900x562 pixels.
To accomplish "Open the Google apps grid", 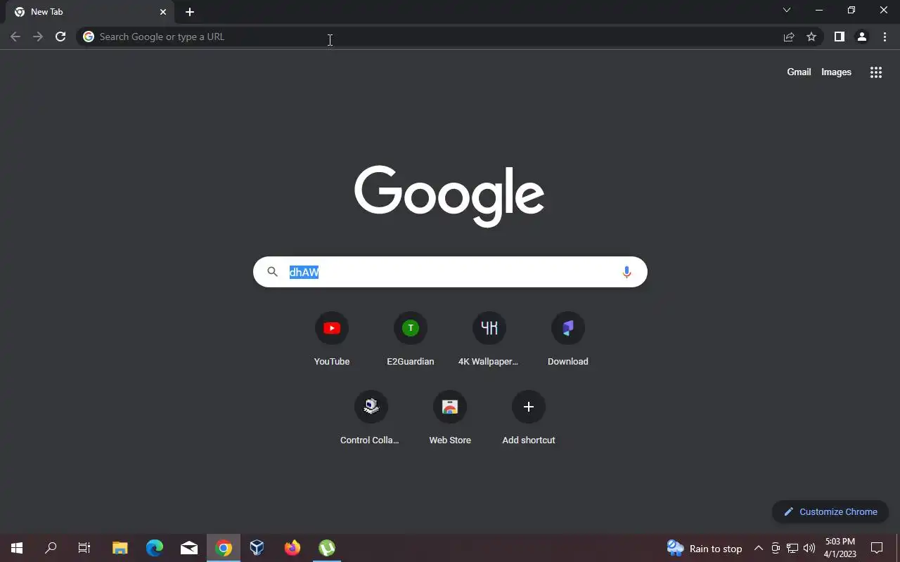I will click(876, 72).
